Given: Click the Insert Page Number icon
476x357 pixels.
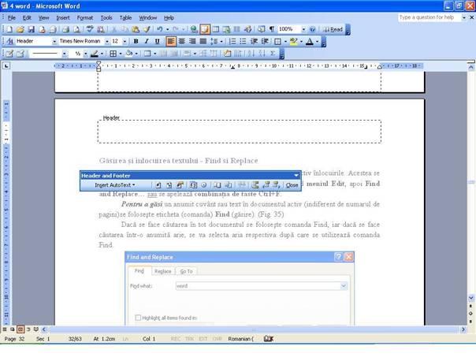Looking at the screenshot, I should coord(158,185).
